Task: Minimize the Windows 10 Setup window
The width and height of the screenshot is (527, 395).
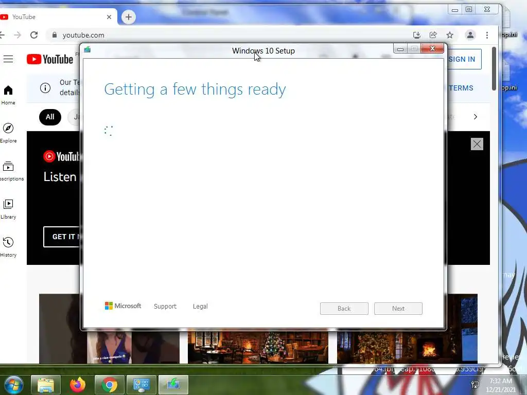Action: pos(400,49)
